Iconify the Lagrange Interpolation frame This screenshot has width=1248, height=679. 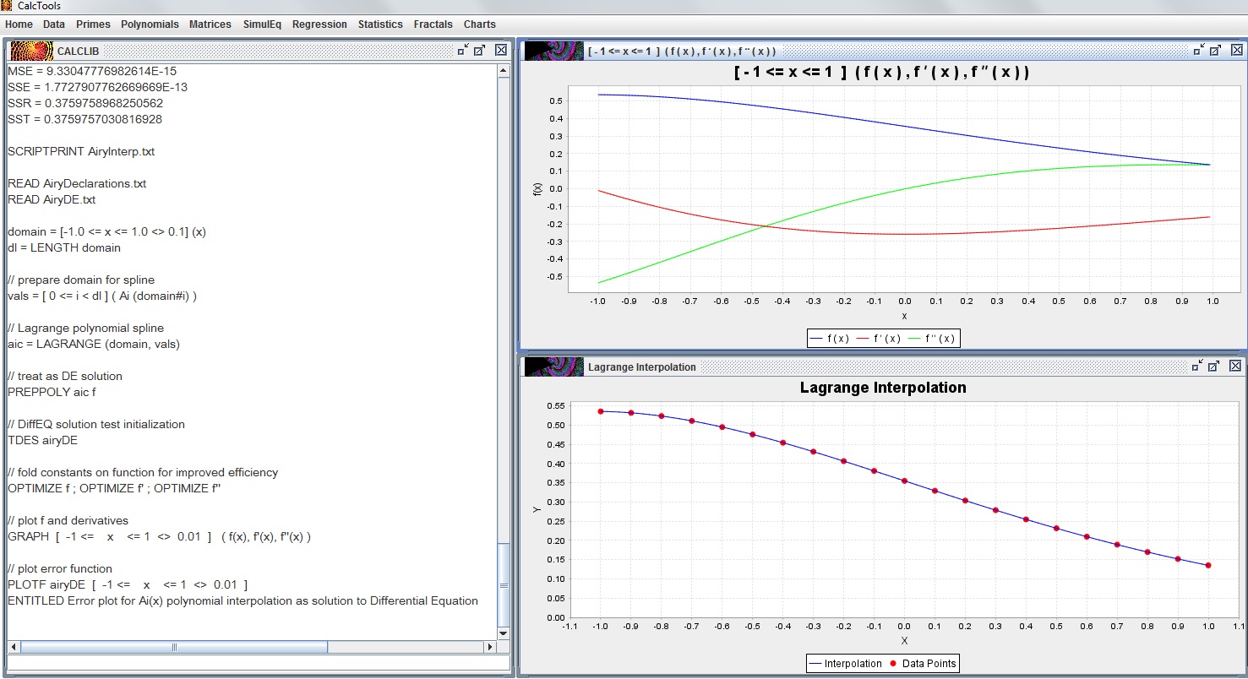tap(1199, 366)
